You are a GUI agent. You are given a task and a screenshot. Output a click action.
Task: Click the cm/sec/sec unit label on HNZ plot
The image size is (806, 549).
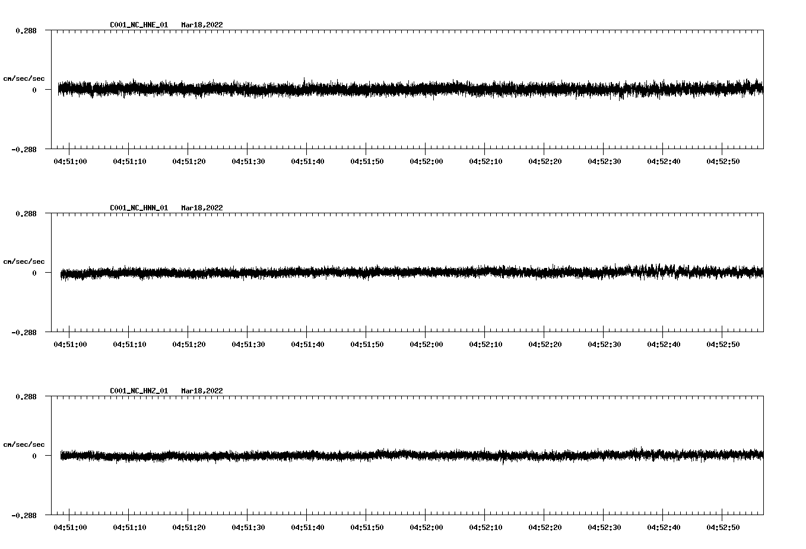24,444
